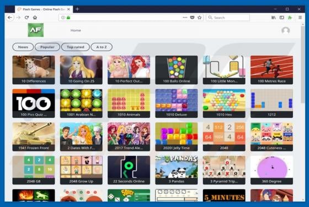Screen dimensions: 309x207
Task: Open the Library icon in toolbar
Action: (x=273, y=18)
